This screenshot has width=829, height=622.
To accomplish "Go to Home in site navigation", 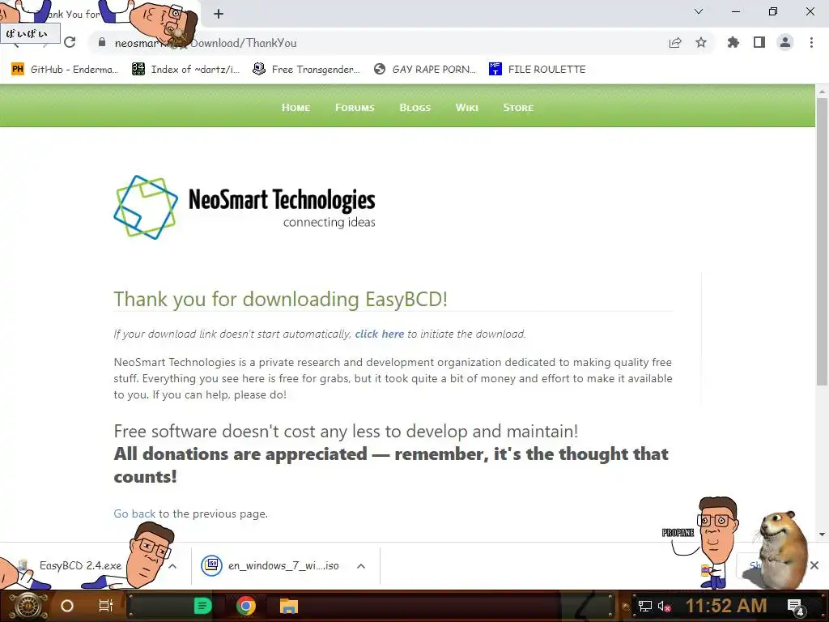I will click(295, 108).
